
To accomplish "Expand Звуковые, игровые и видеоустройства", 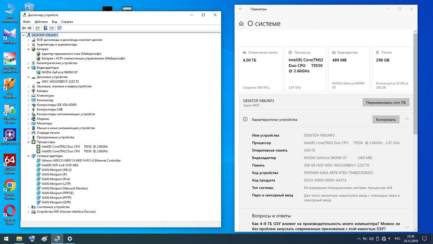I will 29,87.
